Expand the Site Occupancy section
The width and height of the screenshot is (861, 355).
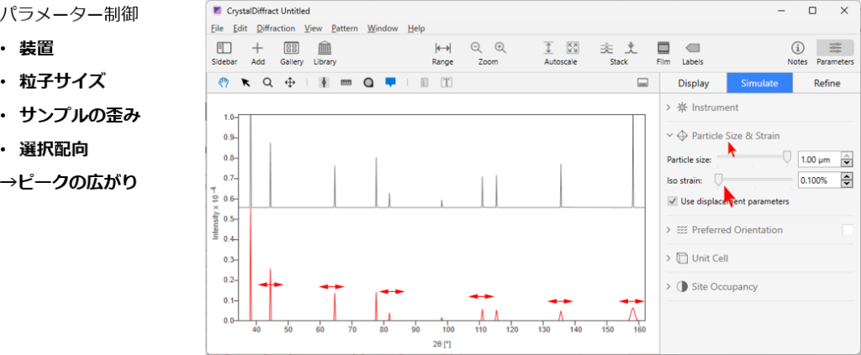tap(724, 287)
